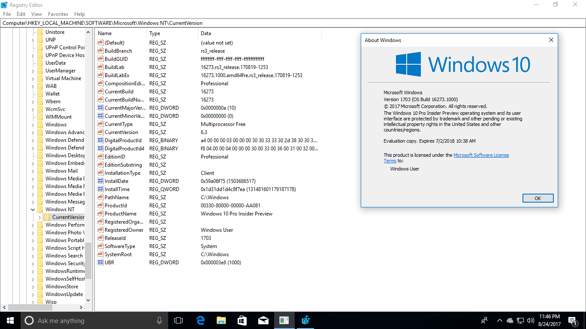
Task: Expand the Windows Search tree key
Action: (x=33, y=256)
